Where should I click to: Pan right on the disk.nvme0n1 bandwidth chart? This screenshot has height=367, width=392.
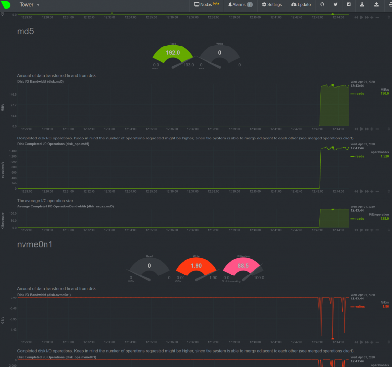[x=367, y=342]
